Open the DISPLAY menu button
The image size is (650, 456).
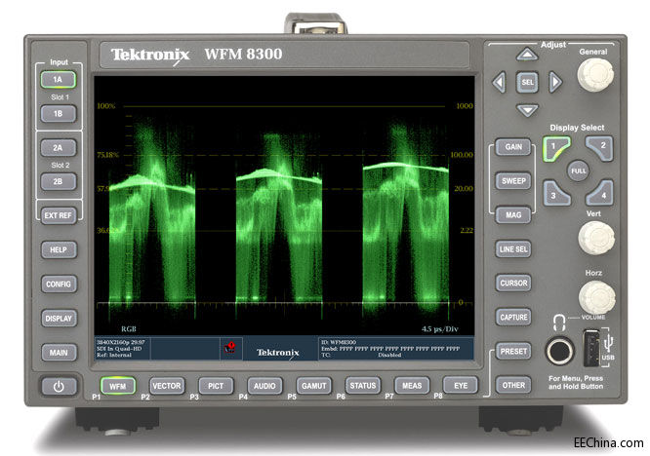pos(59,319)
